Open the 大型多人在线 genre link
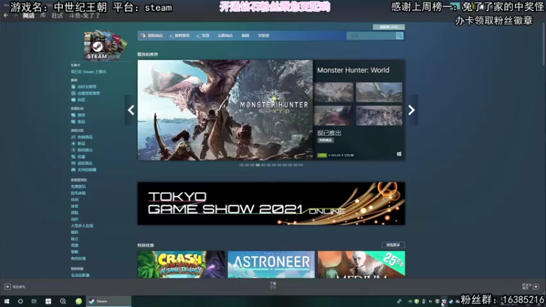 coord(82,226)
